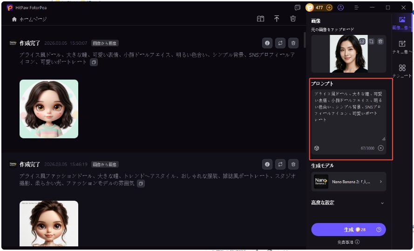Click the 画像から画像 tag on 15:46:19 entry
Image resolution: width=414 pixels, height=251 pixels.
(x=105, y=164)
